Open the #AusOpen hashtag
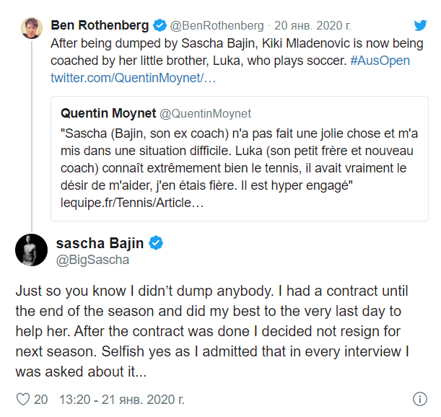Viewport: 441px width, 417px height. coord(380,60)
